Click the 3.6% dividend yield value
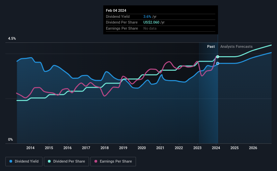This screenshot has height=171, width=277. (147, 16)
